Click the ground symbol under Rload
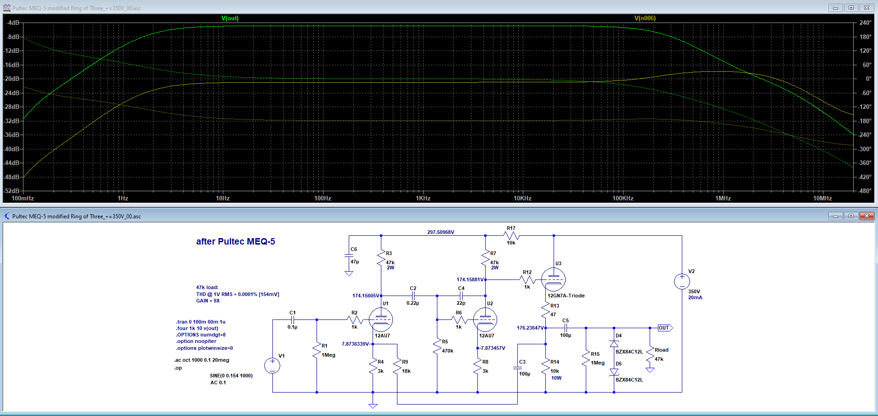 coord(650,370)
